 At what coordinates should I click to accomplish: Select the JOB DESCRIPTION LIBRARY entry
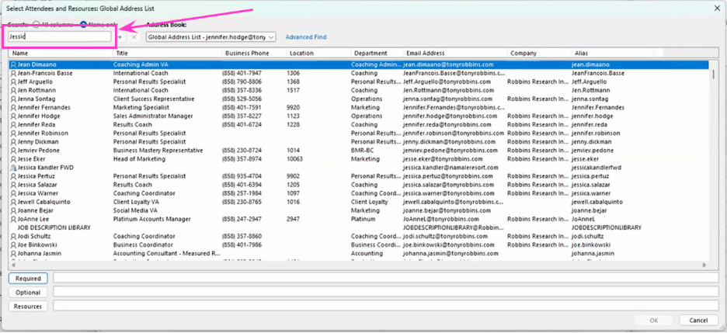pos(358,227)
